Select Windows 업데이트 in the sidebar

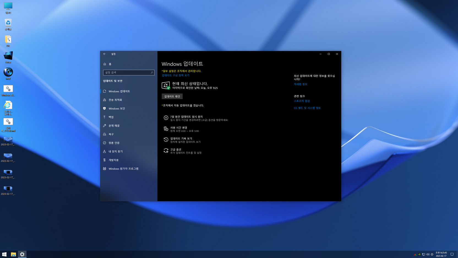[129, 91]
